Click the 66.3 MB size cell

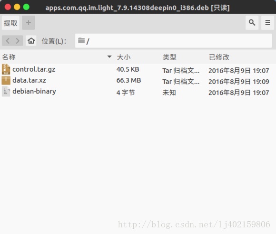point(128,80)
